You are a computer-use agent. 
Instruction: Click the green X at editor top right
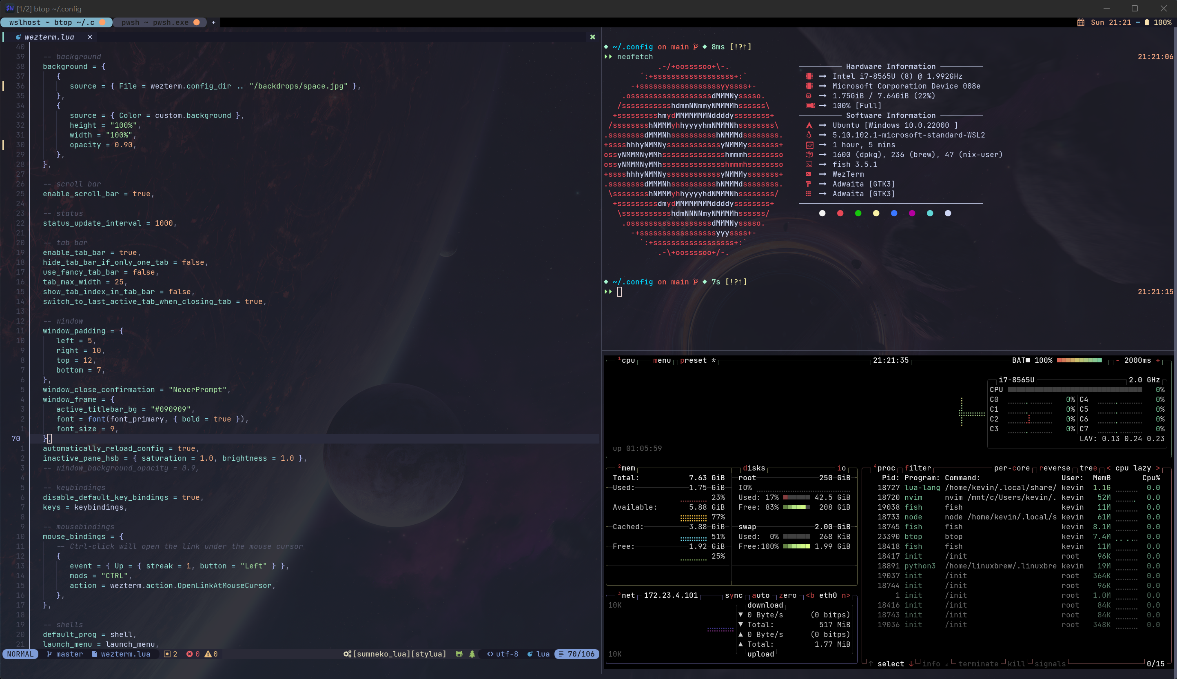point(592,37)
